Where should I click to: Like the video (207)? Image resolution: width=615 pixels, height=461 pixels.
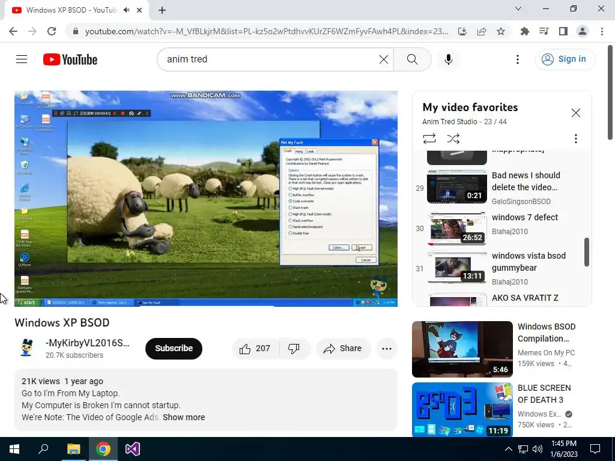click(255, 349)
